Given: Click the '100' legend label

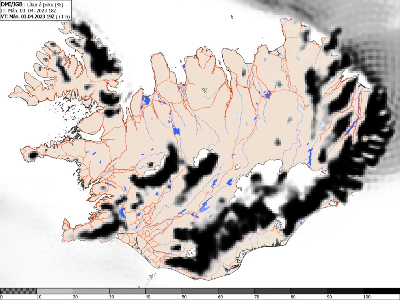Looking at the screenshot, I should [366, 297].
